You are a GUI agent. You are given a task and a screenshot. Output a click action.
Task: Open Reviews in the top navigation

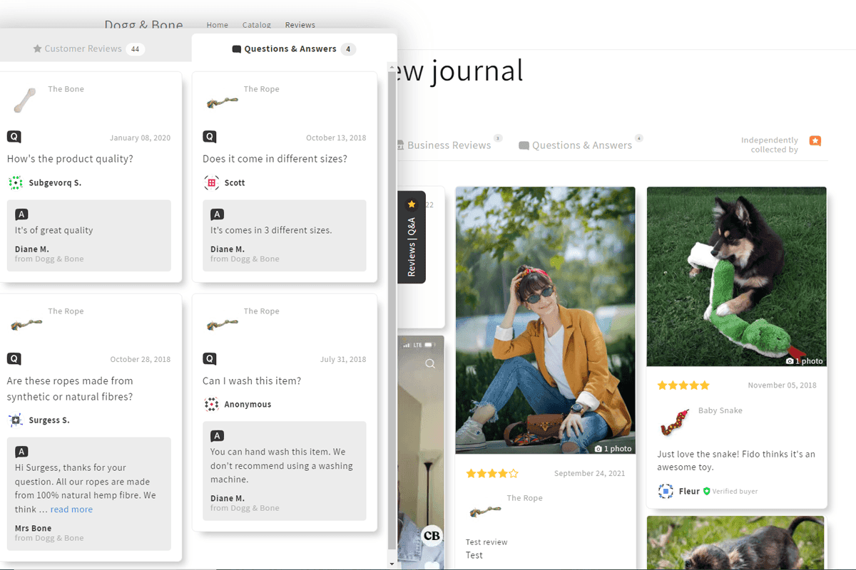300,25
